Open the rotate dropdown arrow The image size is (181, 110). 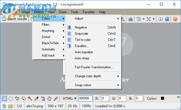pyautogui.click(x=143, y=19)
